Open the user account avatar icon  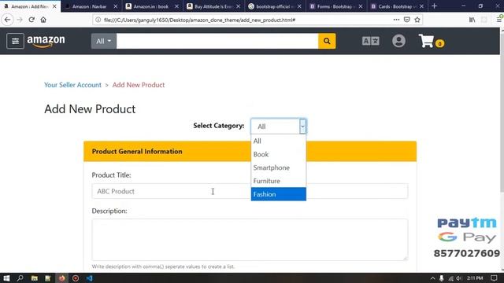point(398,41)
